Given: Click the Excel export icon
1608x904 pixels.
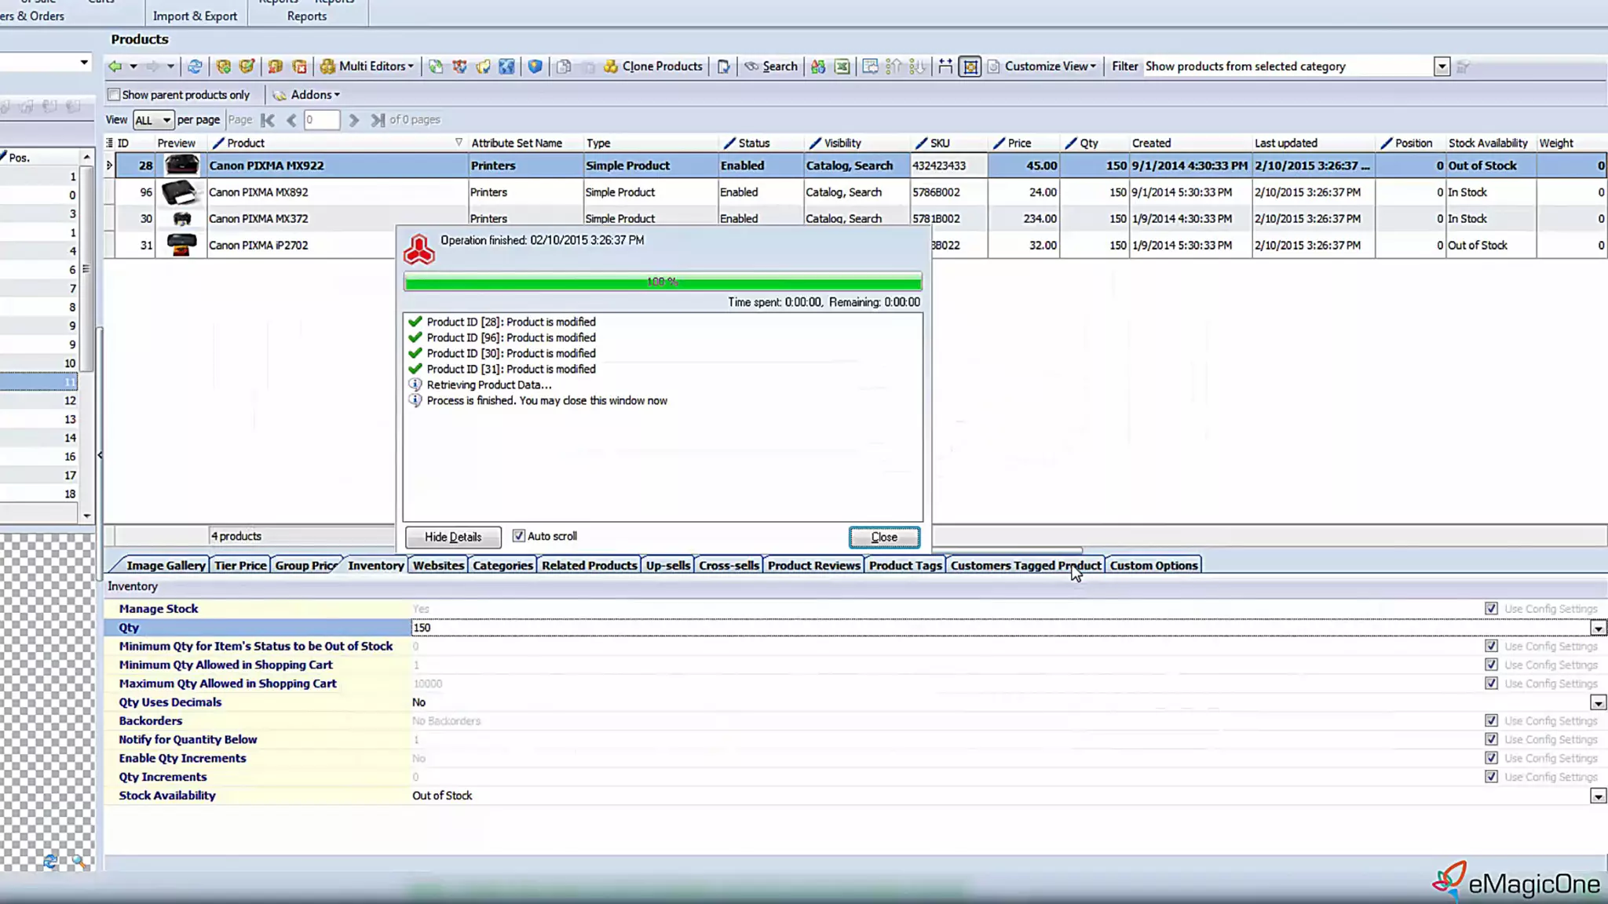Looking at the screenshot, I should click(x=842, y=67).
